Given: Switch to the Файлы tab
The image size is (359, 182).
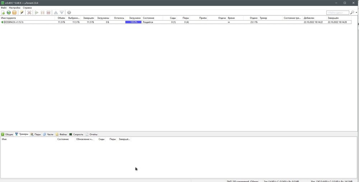Looking at the screenshot, I should point(61,134).
